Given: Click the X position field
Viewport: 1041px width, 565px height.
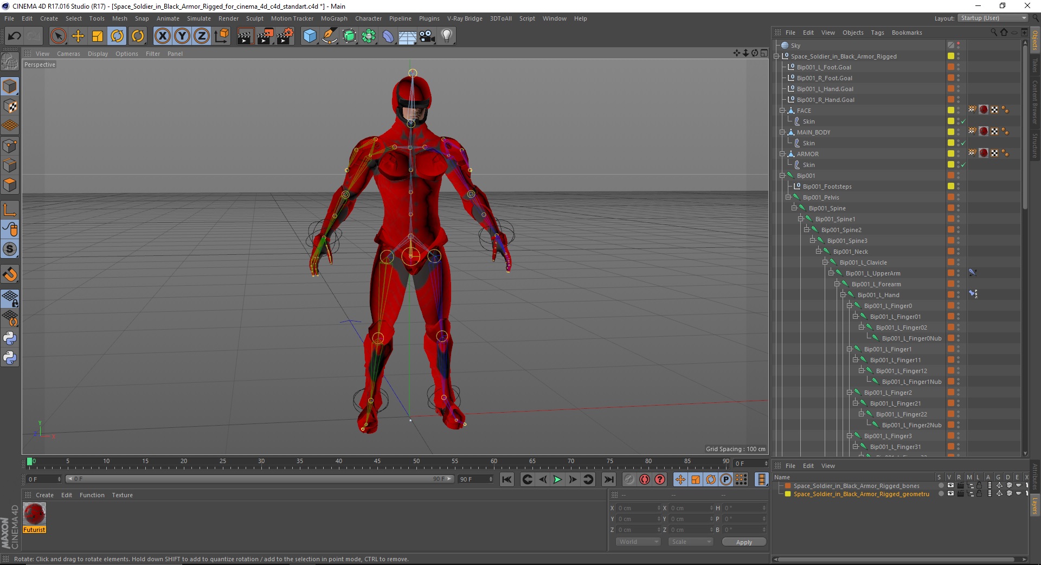Looking at the screenshot, I should click(638, 508).
